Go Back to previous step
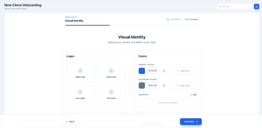 (x=70, y=121)
